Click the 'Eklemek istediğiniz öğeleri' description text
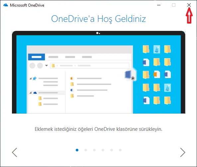 click(98, 129)
